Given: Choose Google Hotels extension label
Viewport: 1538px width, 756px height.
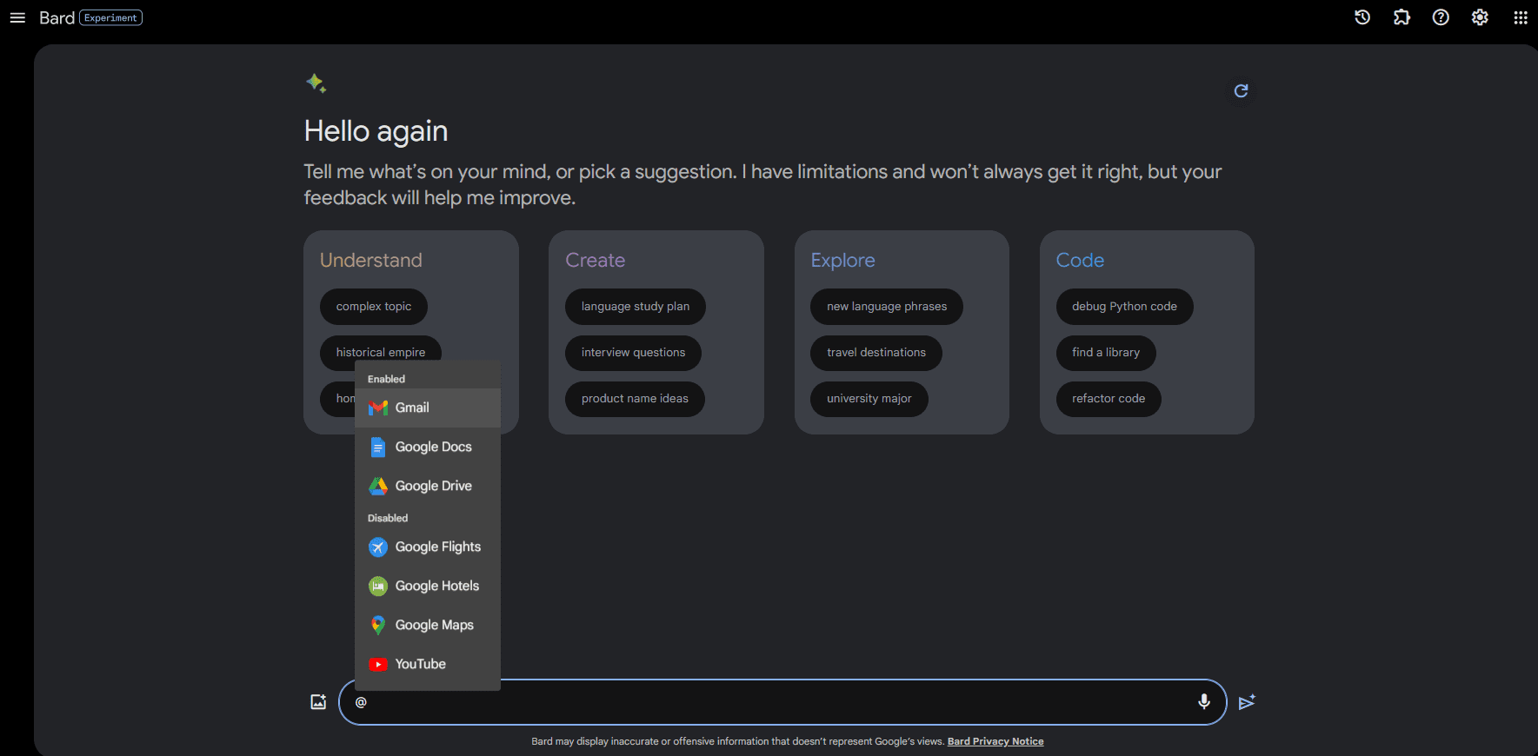Looking at the screenshot, I should (437, 586).
